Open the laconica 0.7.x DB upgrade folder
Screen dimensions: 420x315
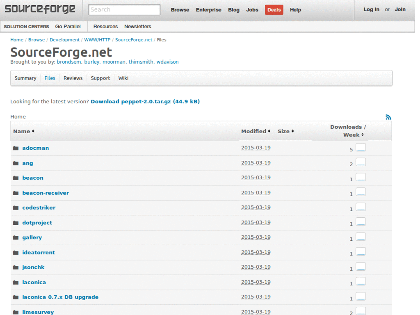[60, 297]
